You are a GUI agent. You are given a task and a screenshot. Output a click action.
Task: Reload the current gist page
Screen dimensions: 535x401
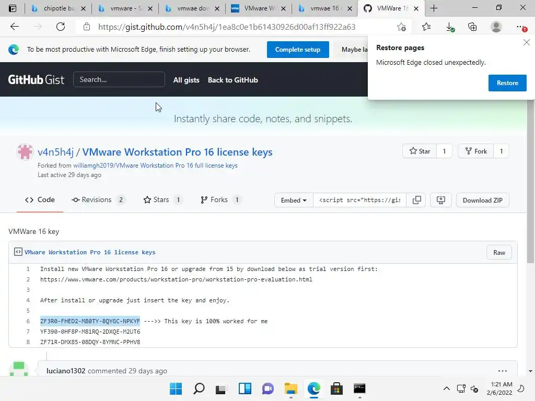coord(61,27)
